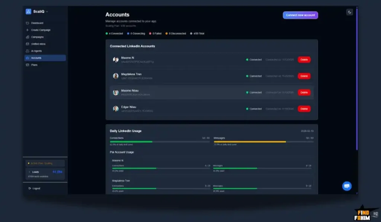Remove Edgar Néau account with Delete
381x222 pixels.
[304, 109]
